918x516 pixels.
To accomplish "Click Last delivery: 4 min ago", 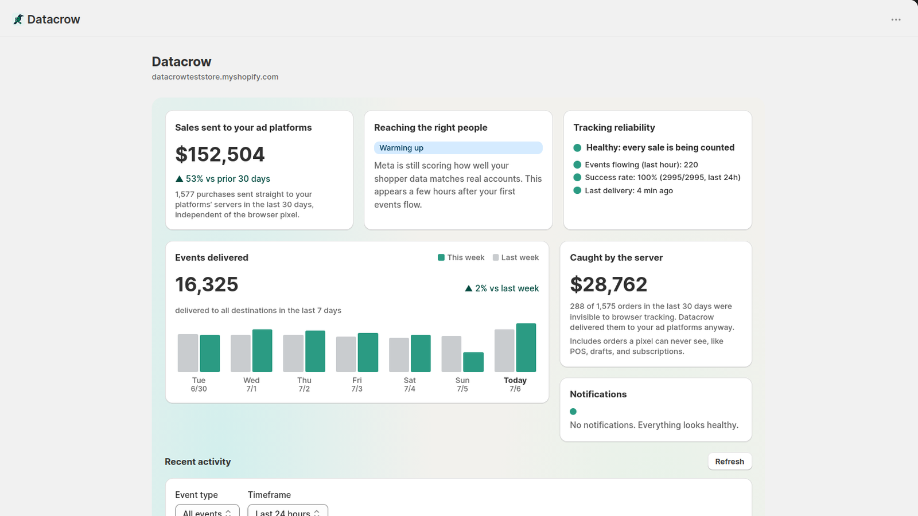I will click(629, 191).
